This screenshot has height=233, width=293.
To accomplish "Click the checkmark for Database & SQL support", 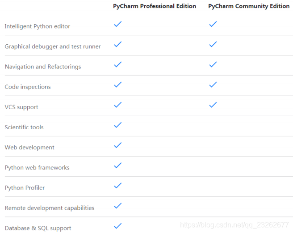I will [118, 226].
